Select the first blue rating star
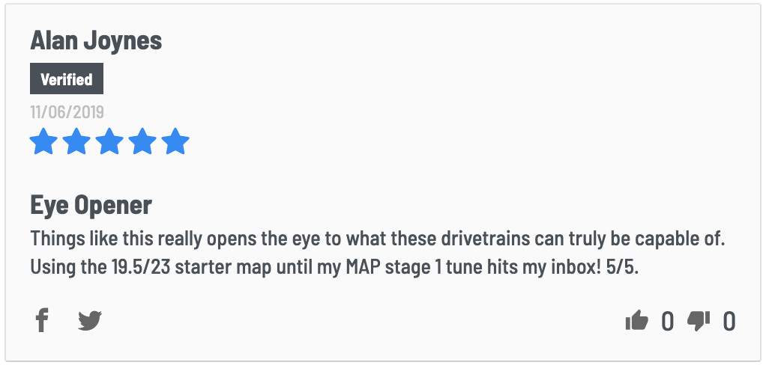 click(x=44, y=142)
